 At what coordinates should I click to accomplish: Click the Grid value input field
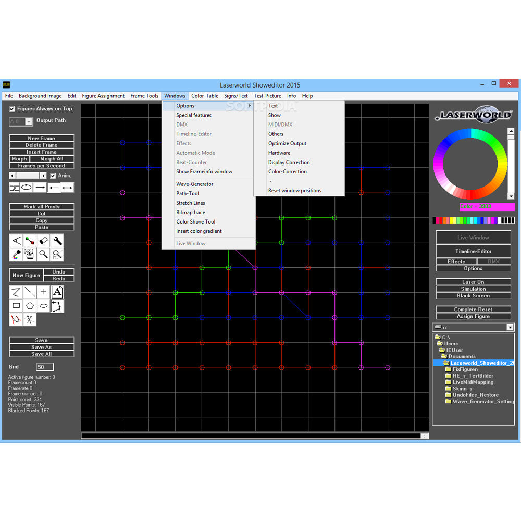(x=45, y=367)
